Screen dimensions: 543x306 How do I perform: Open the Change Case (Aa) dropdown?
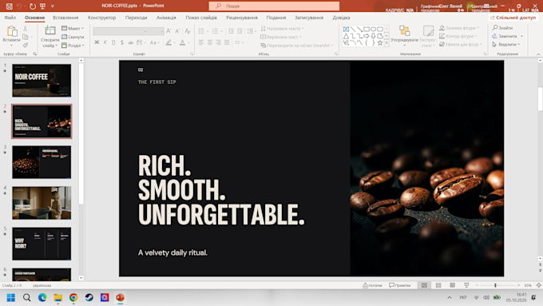(154, 42)
